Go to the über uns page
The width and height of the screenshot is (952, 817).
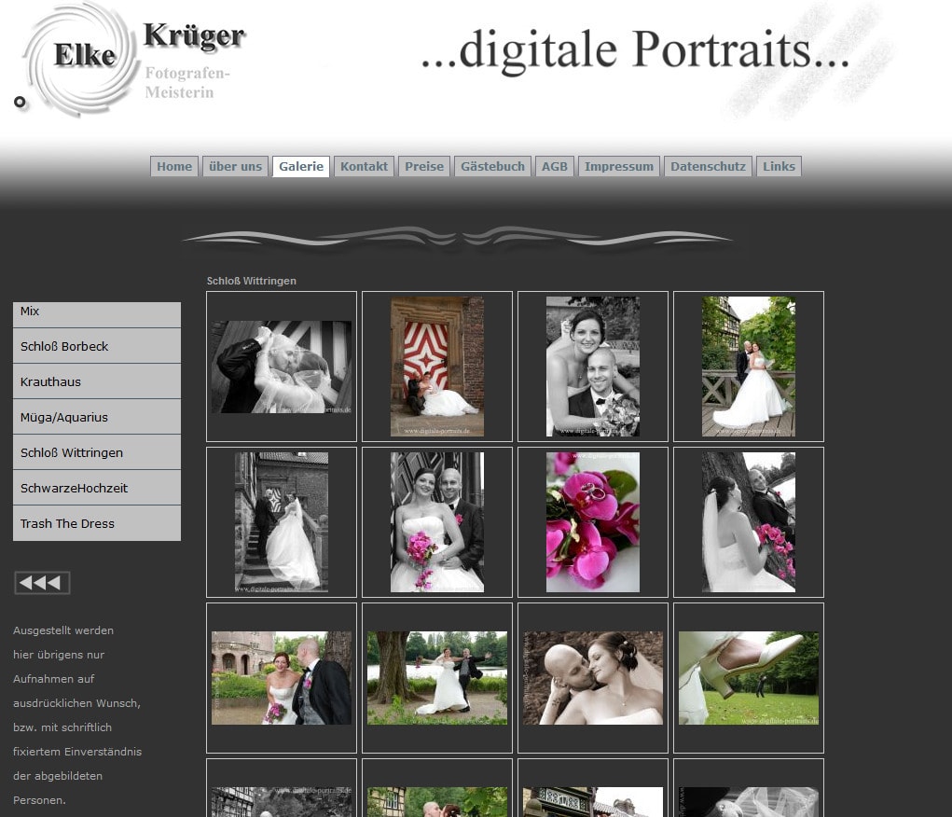pos(236,166)
